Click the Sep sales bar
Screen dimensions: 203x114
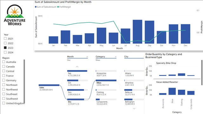(149, 32)
